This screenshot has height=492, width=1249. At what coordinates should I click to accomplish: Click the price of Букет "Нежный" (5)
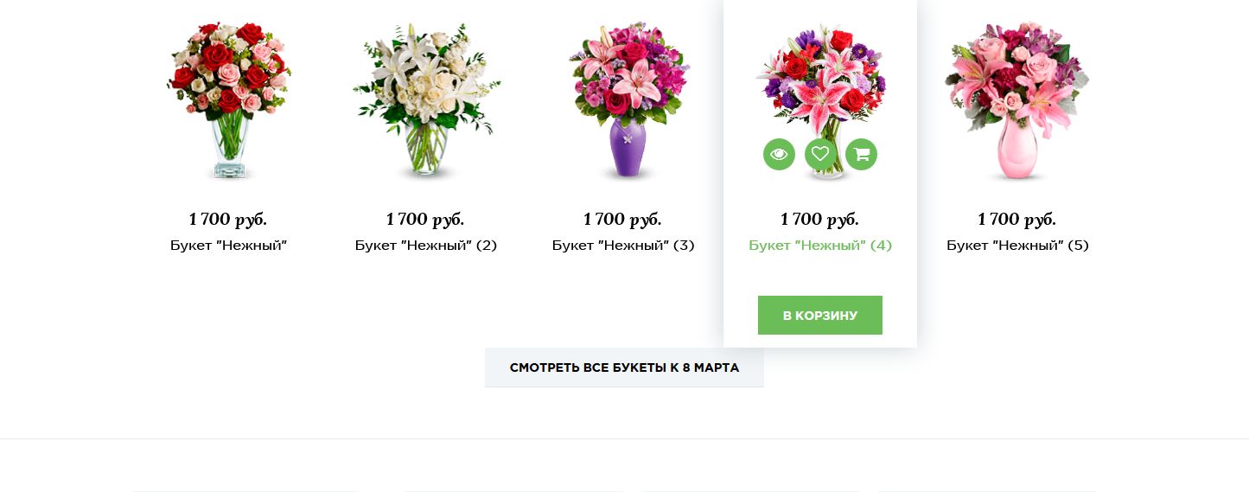coord(1016,219)
